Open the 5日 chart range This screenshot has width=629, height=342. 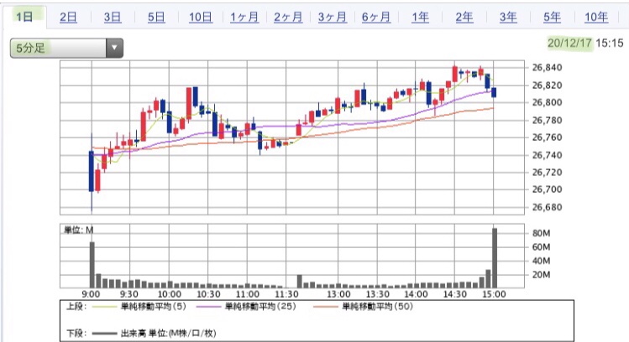156,18
